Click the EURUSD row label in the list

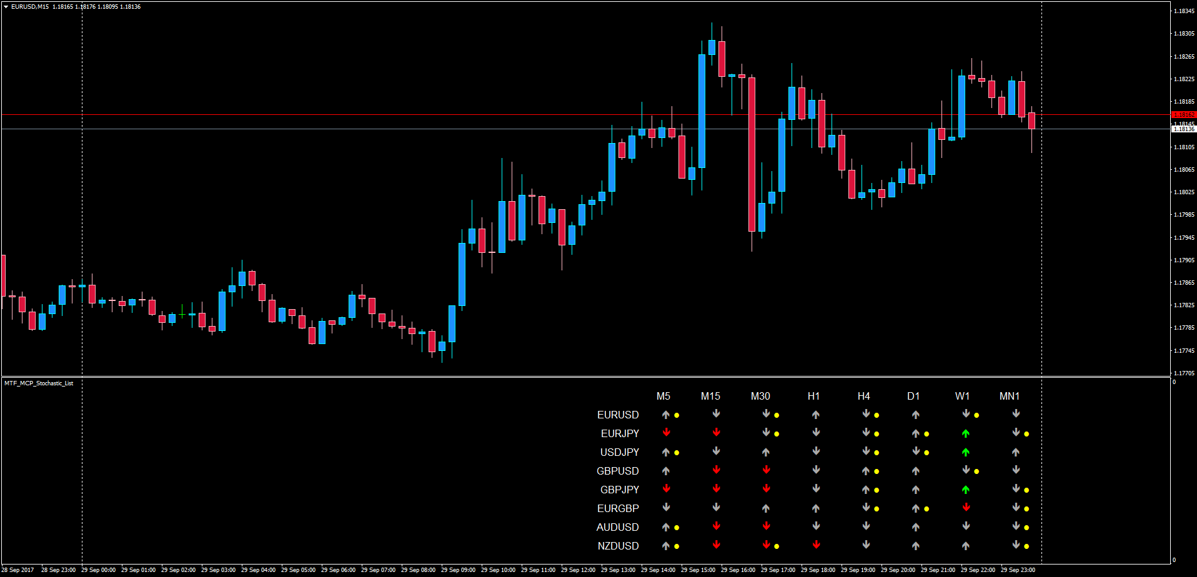pos(618,415)
